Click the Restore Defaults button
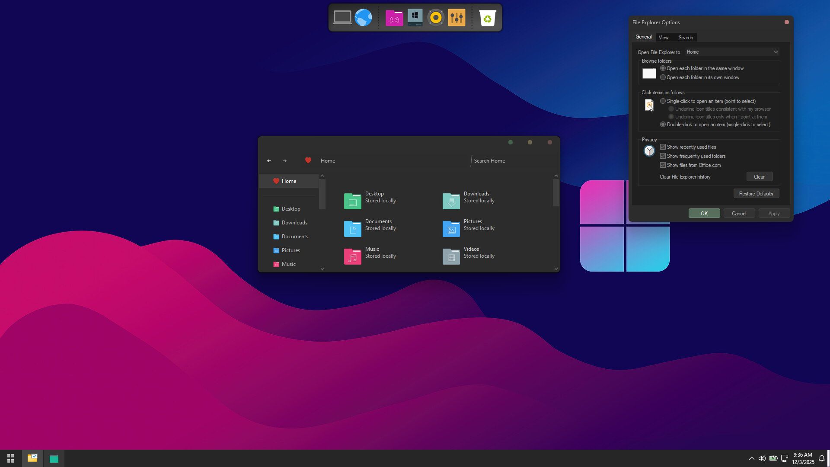Viewport: 830px width, 467px height. pyautogui.click(x=756, y=194)
